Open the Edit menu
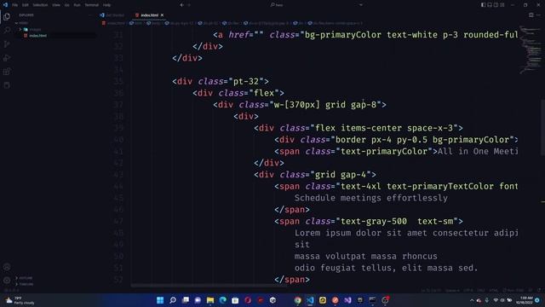 click(x=26, y=5)
